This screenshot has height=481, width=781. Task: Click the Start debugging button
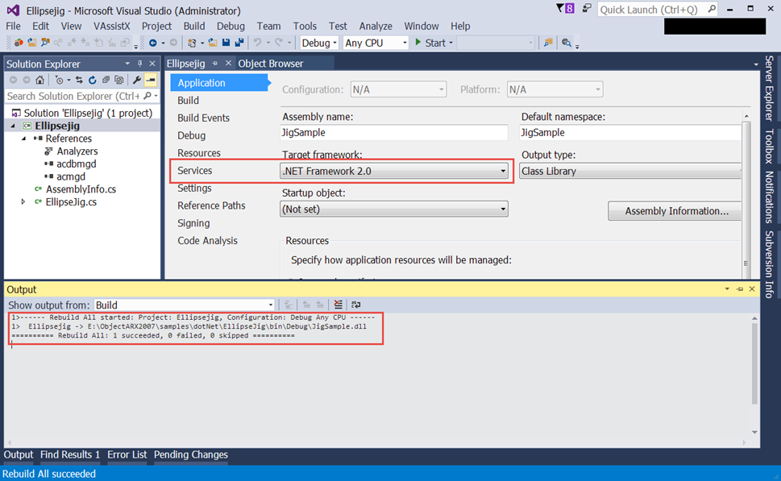tap(431, 43)
